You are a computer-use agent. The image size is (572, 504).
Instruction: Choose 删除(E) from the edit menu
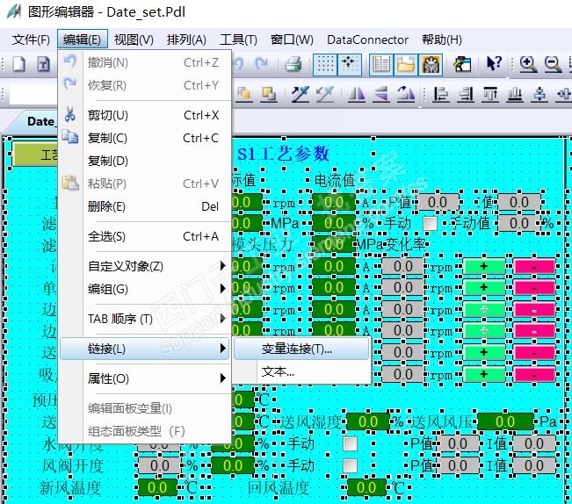pos(145,206)
